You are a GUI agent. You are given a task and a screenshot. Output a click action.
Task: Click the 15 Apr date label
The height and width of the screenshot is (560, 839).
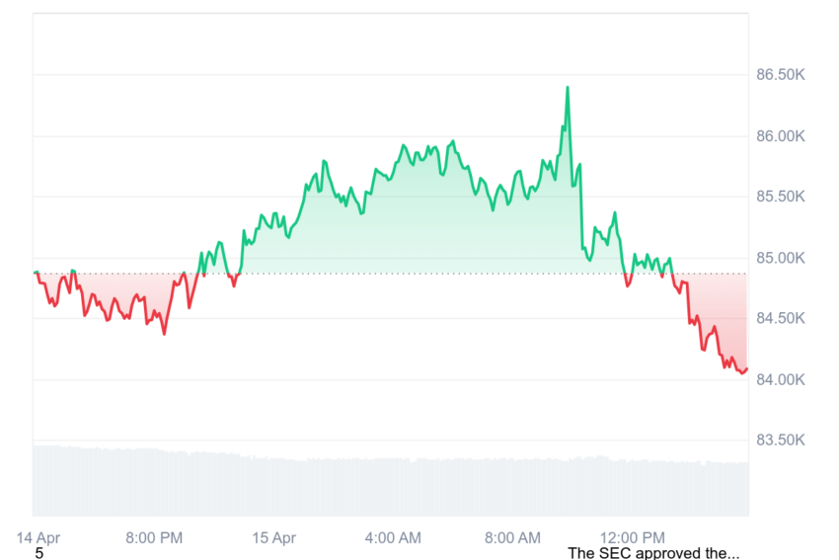pyautogui.click(x=274, y=537)
